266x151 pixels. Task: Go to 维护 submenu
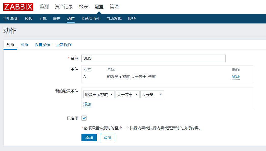(57, 19)
